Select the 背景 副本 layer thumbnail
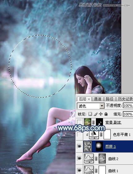The height and width of the screenshot is (174, 133). coord(88,122)
